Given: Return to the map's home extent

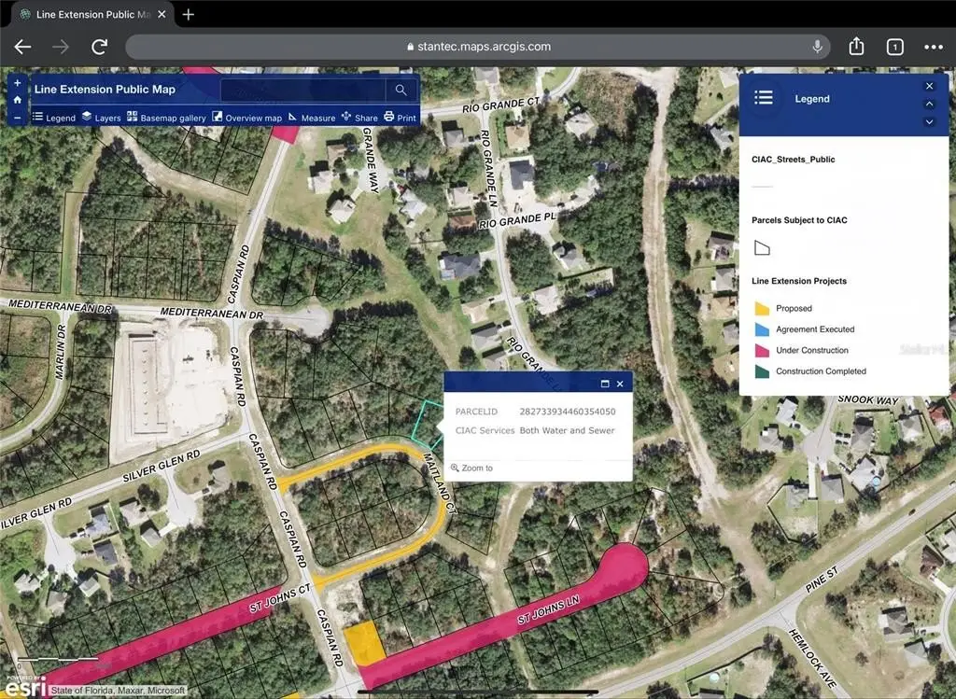Looking at the screenshot, I should coord(17,100).
